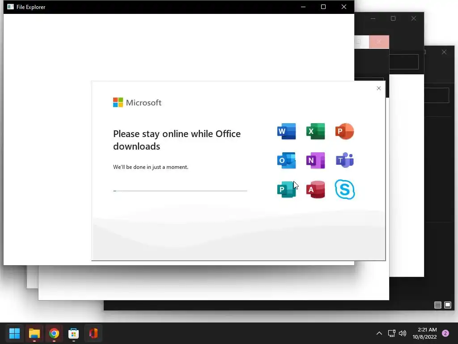Click the Microsoft logo in installer dialog

pos(137,103)
